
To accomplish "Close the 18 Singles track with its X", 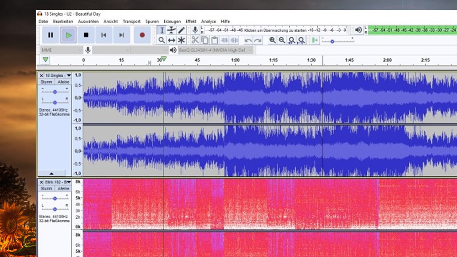I will (x=42, y=75).
